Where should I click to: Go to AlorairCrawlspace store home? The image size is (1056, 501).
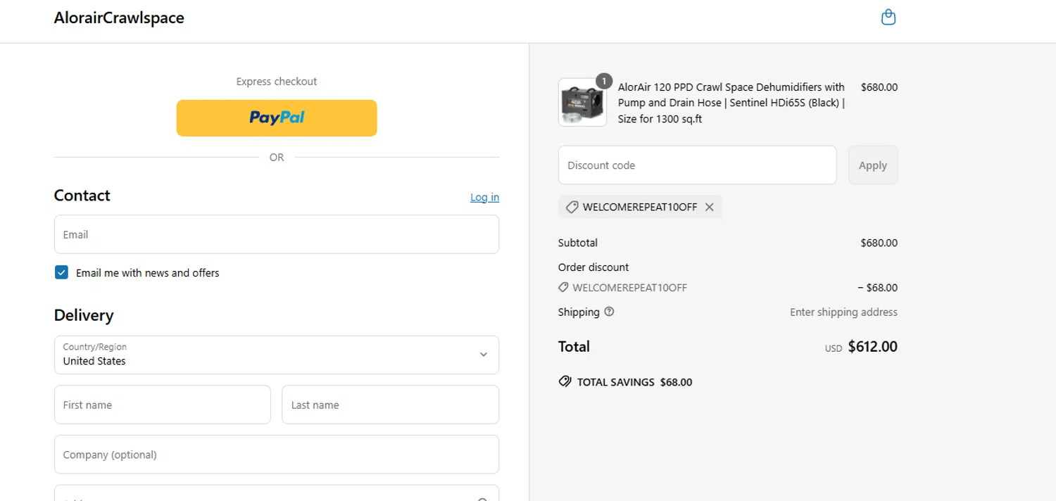[x=119, y=18]
